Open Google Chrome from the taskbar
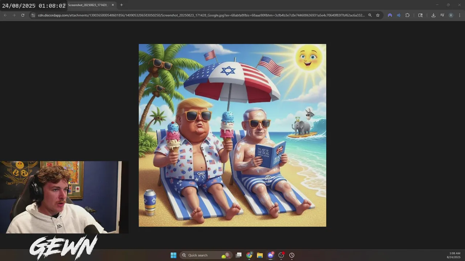 point(249,255)
